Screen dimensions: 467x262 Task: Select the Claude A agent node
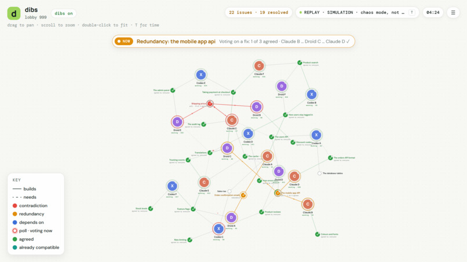coord(267,156)
